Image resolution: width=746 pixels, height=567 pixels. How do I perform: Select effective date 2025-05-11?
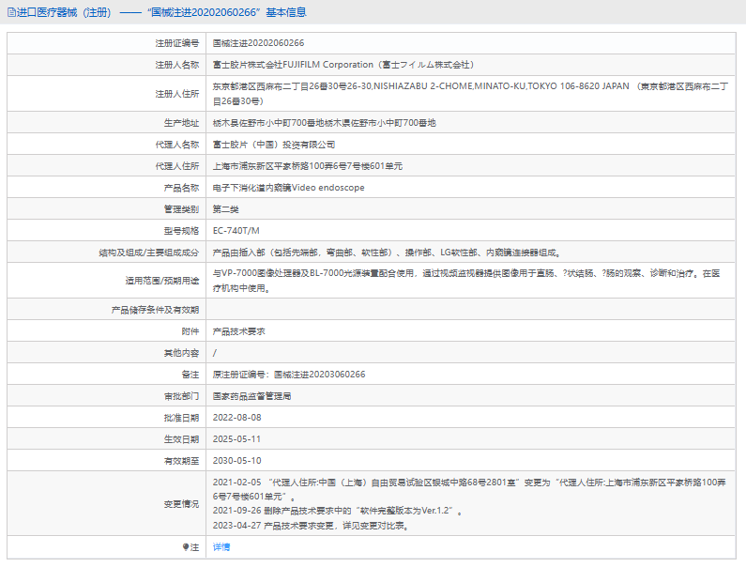236,439
